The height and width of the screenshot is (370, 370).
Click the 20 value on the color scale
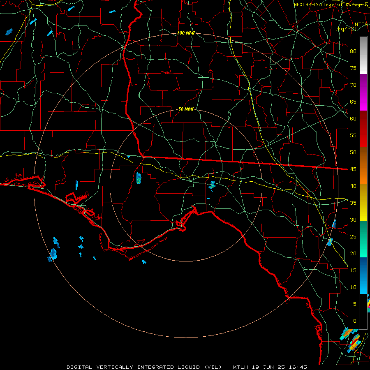click(x=353, y=254)
